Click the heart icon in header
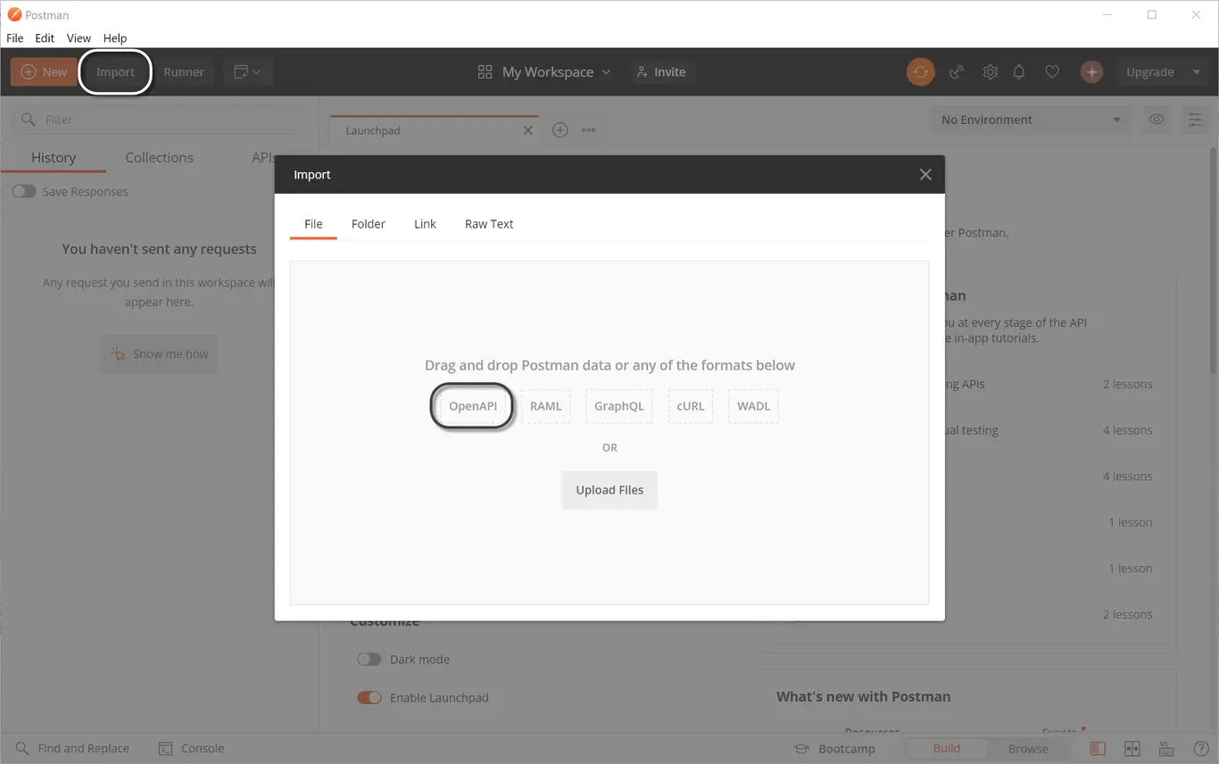Image resolution: width=1219 pixels, height=764 pixels. pos(1052,72)
